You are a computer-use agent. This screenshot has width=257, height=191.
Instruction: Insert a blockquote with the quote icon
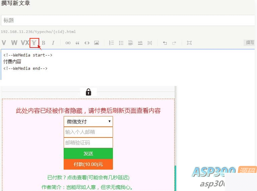pyautogui.click(x=77, y=43)
